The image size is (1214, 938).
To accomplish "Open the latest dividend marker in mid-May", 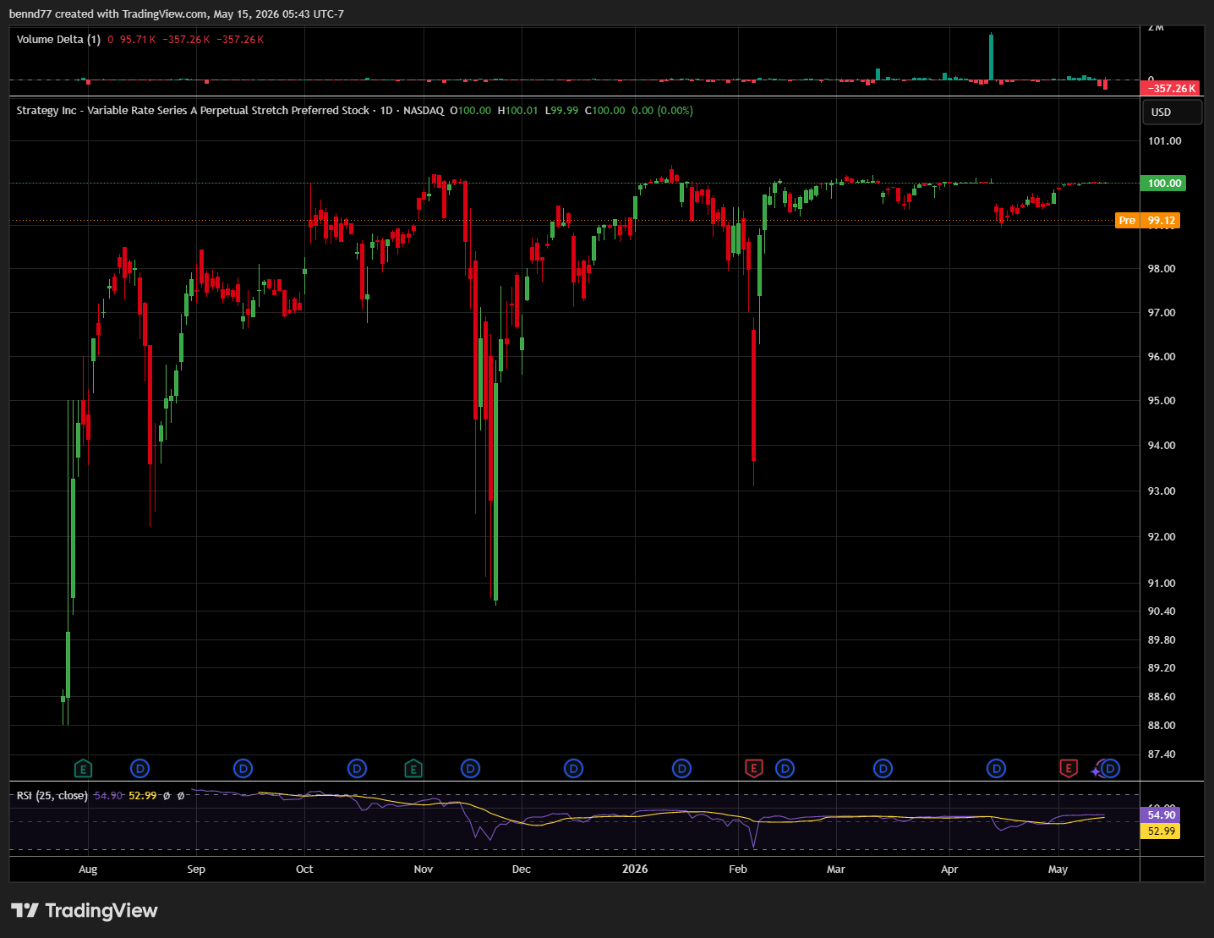I will point(1111,769).
